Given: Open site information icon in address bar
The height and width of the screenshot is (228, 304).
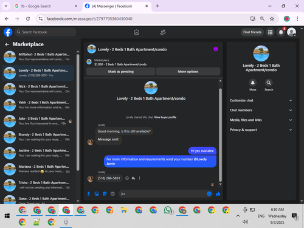Looking at the screenshot, I should point(41,19).
